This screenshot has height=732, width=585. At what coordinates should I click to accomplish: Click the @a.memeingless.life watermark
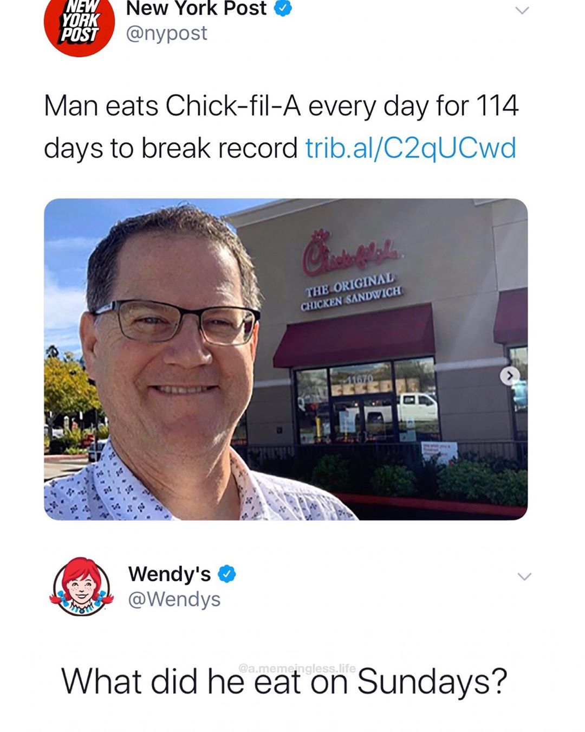297,669
